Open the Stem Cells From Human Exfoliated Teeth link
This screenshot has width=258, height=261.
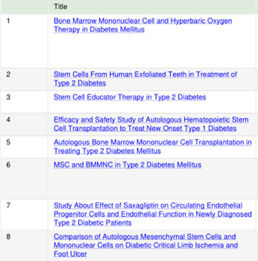tap(145, 79)
